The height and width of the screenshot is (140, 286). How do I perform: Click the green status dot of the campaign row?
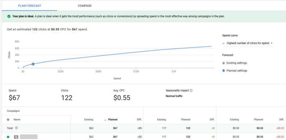(8, 137)
